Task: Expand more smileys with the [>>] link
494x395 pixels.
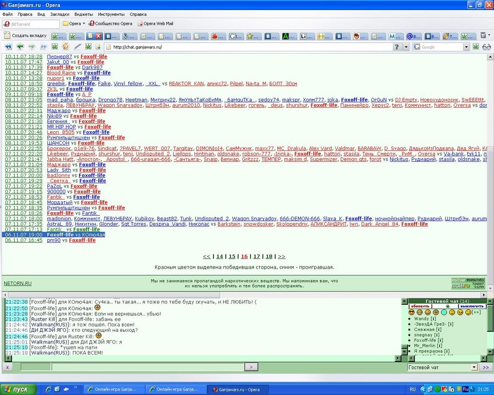Action: pos(476,312)
